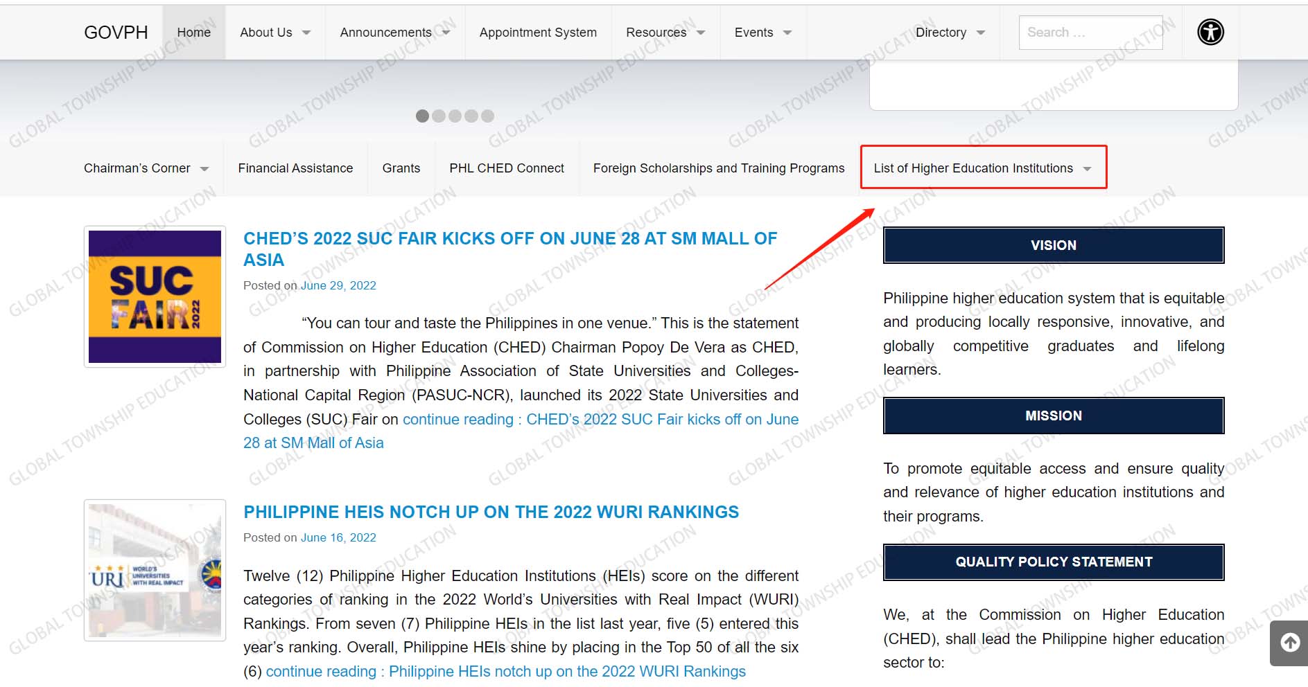Click the Search input field

point(1090,33)
